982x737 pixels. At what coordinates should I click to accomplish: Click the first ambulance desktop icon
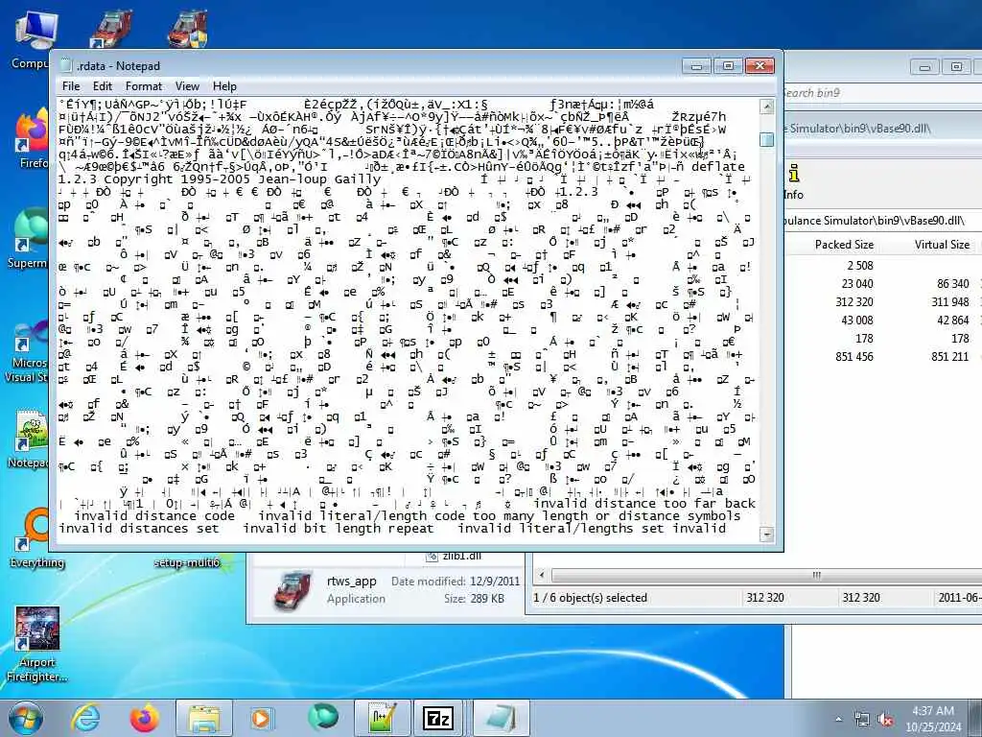[x=111, y=29]
